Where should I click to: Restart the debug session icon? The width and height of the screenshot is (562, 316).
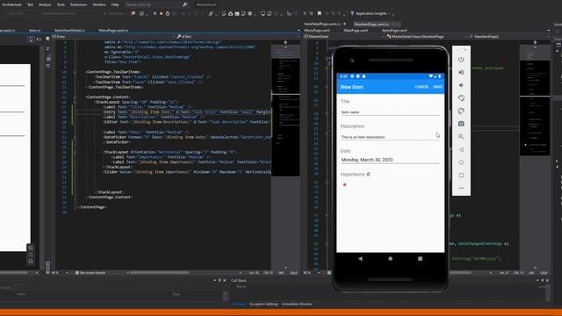point(168,14)
